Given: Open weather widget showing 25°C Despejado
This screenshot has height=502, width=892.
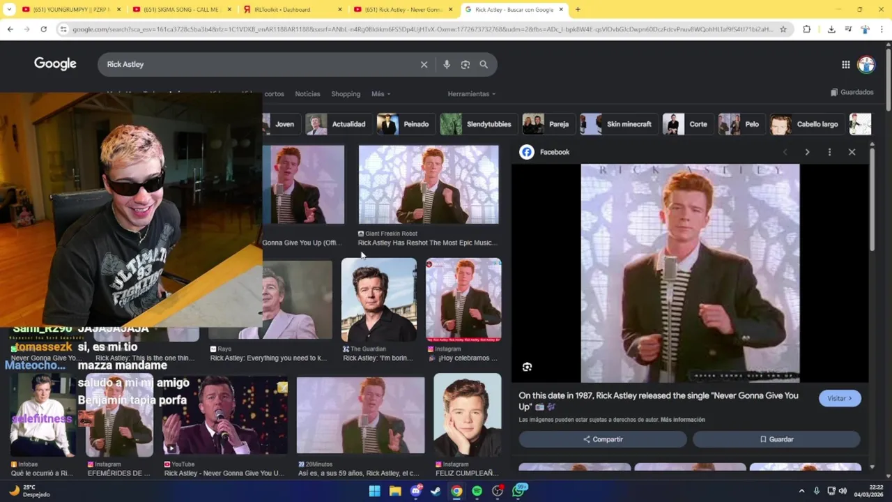Looking at the screenshot, I should tap(29, 491).
